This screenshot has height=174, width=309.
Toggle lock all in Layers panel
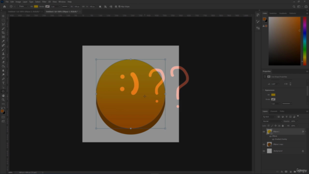[282, 126]
